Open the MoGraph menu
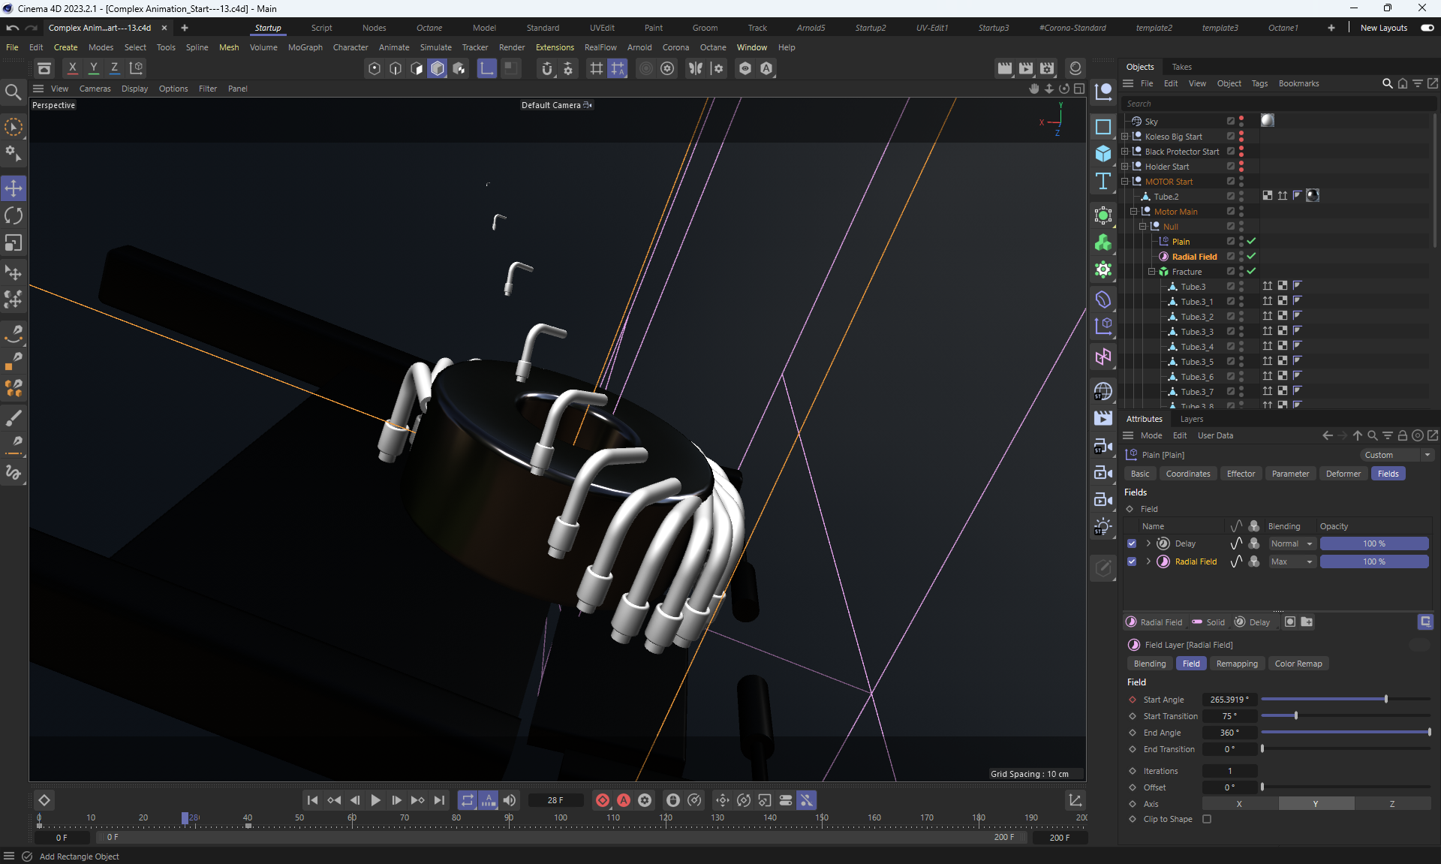 pos(305,47)
